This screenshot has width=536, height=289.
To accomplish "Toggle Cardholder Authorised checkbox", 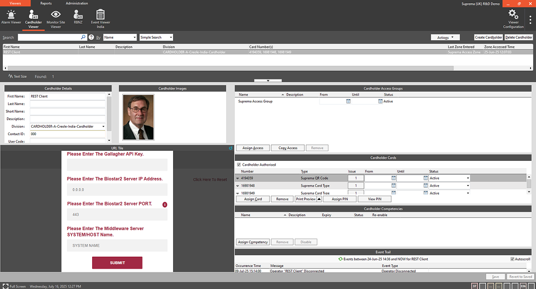I will click(x=239, y=165).
